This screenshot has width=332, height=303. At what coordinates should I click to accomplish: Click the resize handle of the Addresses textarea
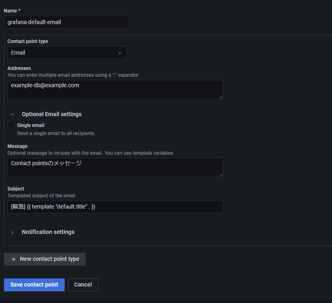pyautogui.click(x=221, y=97)
